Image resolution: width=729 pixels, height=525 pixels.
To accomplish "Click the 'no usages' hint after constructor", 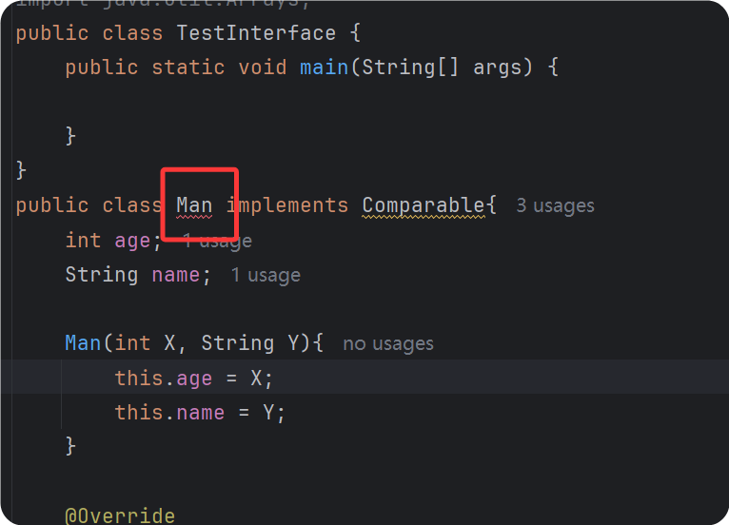I will tap(387, 343).
